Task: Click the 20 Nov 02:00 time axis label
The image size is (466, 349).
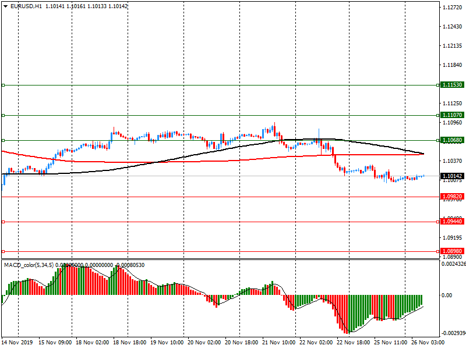Action: pos(204,342)
